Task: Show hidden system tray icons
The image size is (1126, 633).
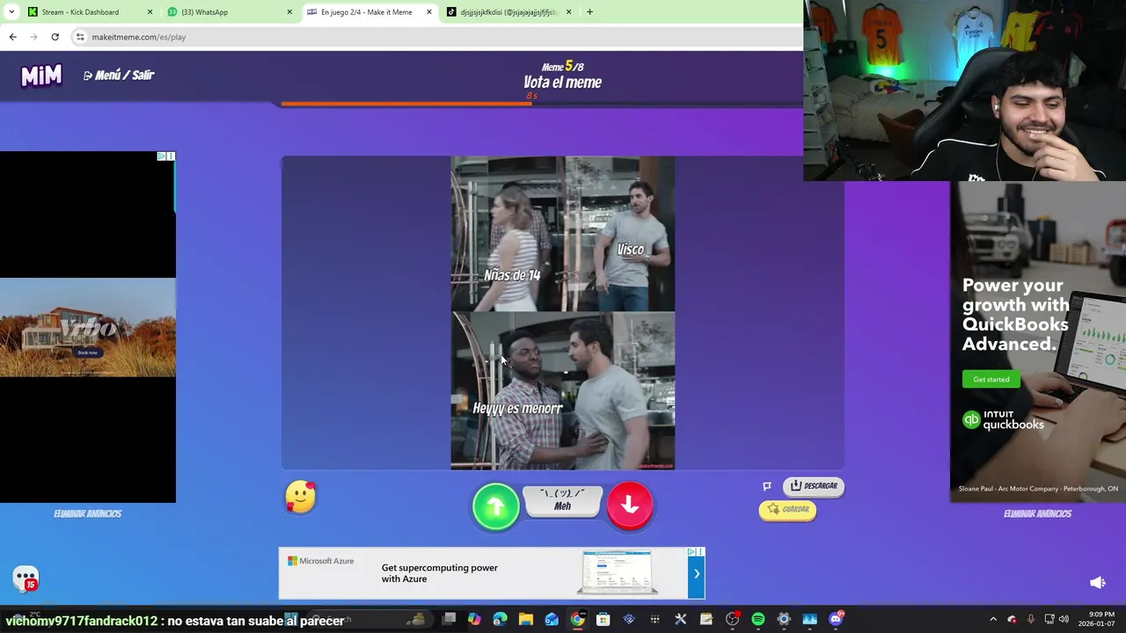Action: point(993,620)
